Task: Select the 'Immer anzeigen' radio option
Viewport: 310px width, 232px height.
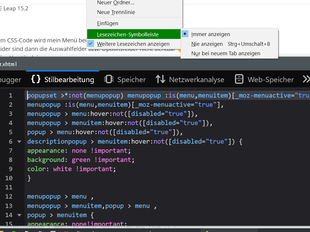Action: coord(185,34)
